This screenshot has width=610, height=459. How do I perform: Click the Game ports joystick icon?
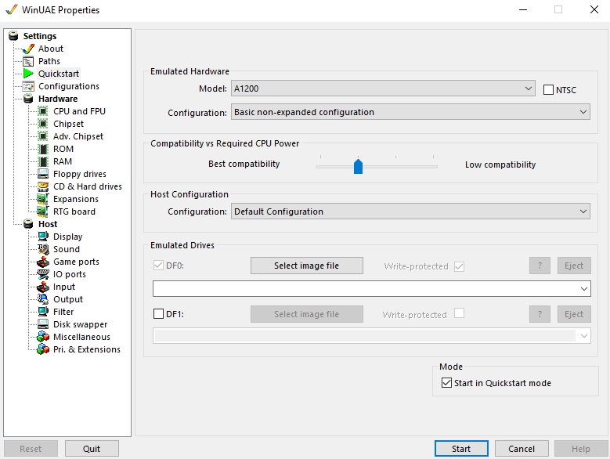(x=43, y=262)
